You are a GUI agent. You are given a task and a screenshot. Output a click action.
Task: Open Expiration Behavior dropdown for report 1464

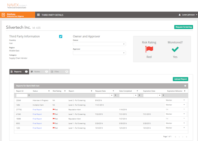tap(184, 105)
